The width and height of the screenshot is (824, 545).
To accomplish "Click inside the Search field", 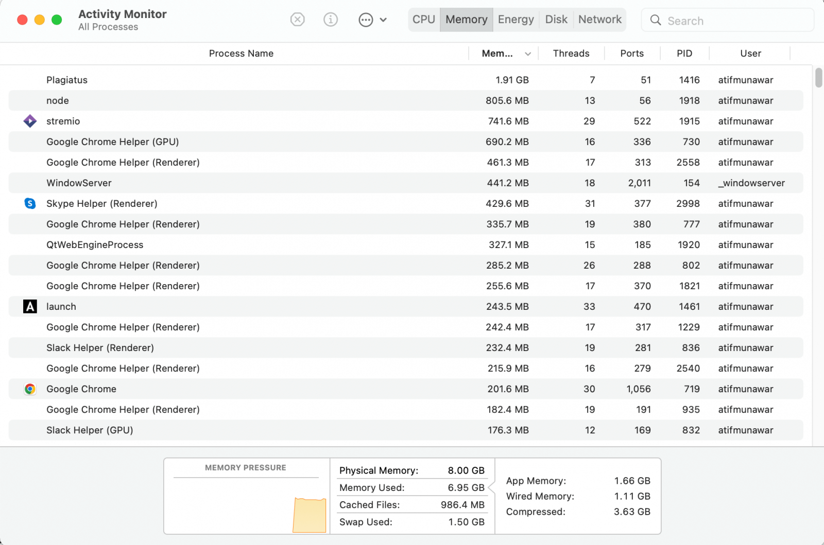I will pos(721,20).
